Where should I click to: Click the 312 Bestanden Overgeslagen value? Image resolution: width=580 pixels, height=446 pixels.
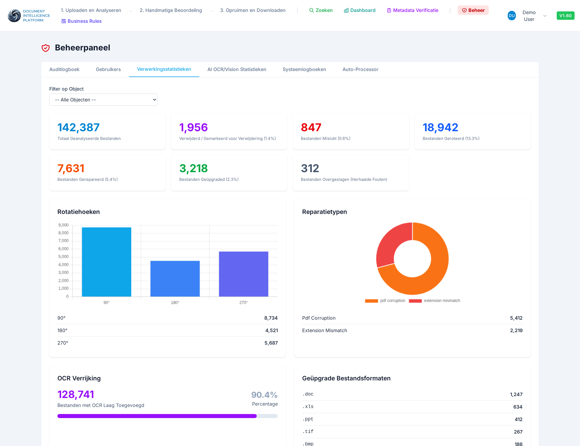click(x=310, y=168)
